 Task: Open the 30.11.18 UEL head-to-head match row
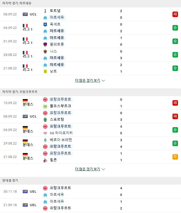tap(90, 192)
